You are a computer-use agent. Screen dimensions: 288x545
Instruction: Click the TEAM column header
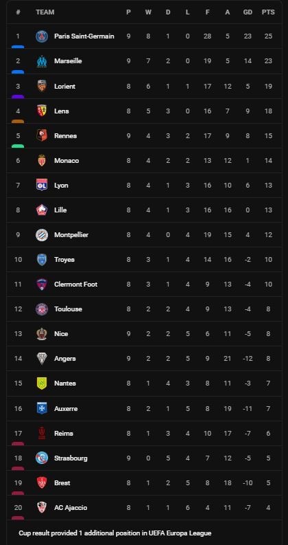[45, 12]
